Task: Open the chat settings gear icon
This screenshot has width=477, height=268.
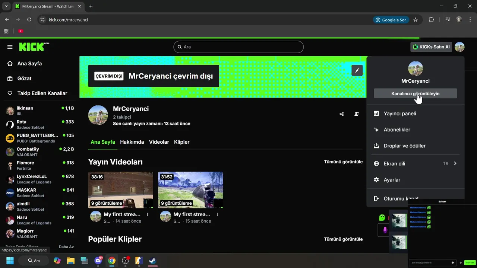Action: pyautogui.click(x=461, y=262)
